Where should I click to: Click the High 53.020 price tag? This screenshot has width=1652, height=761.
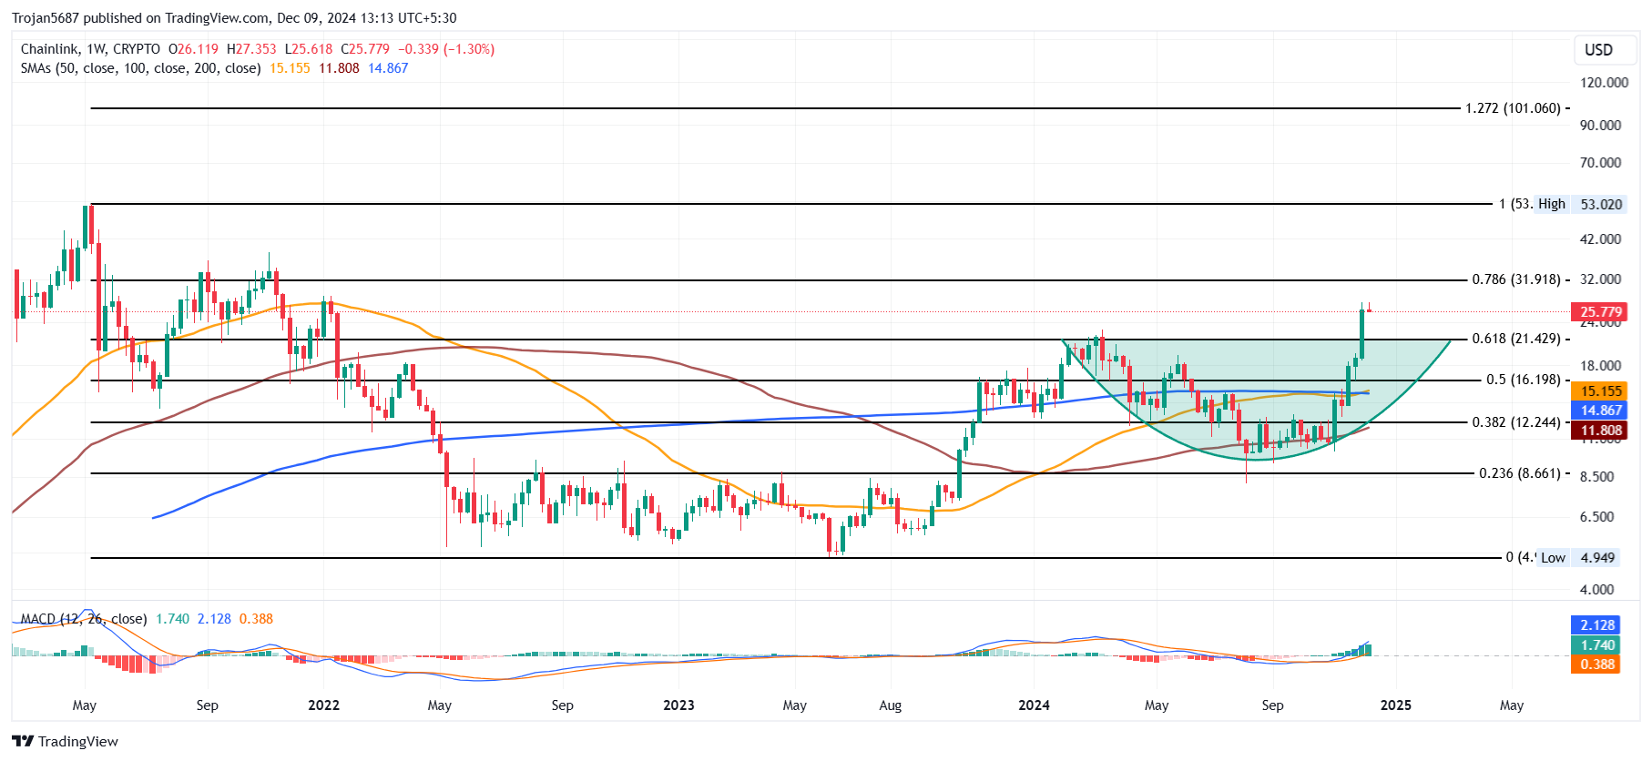point(1579,204)
